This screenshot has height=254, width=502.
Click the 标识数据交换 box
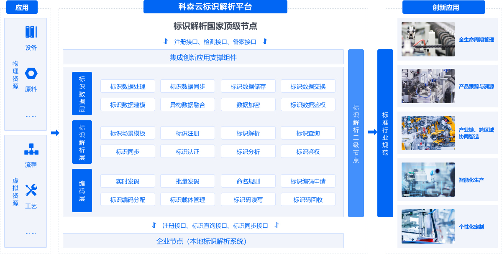click(x=308, y=86)
